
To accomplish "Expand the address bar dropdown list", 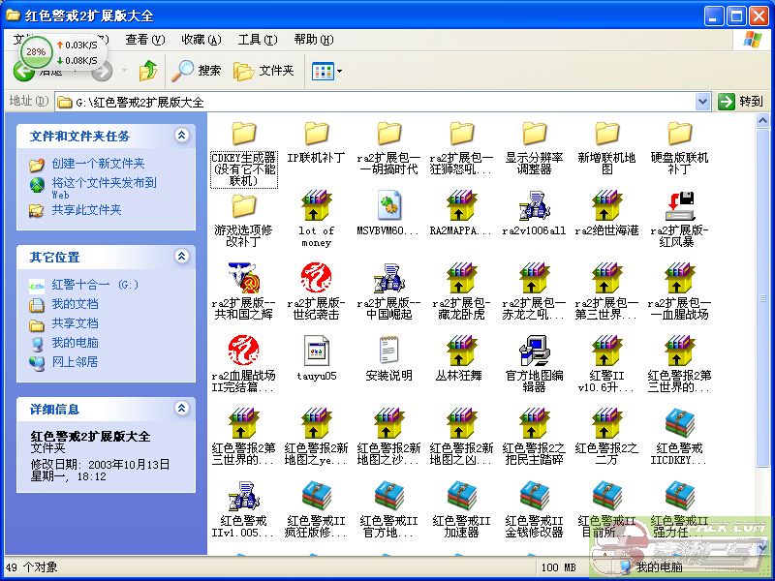I will 703,102.
